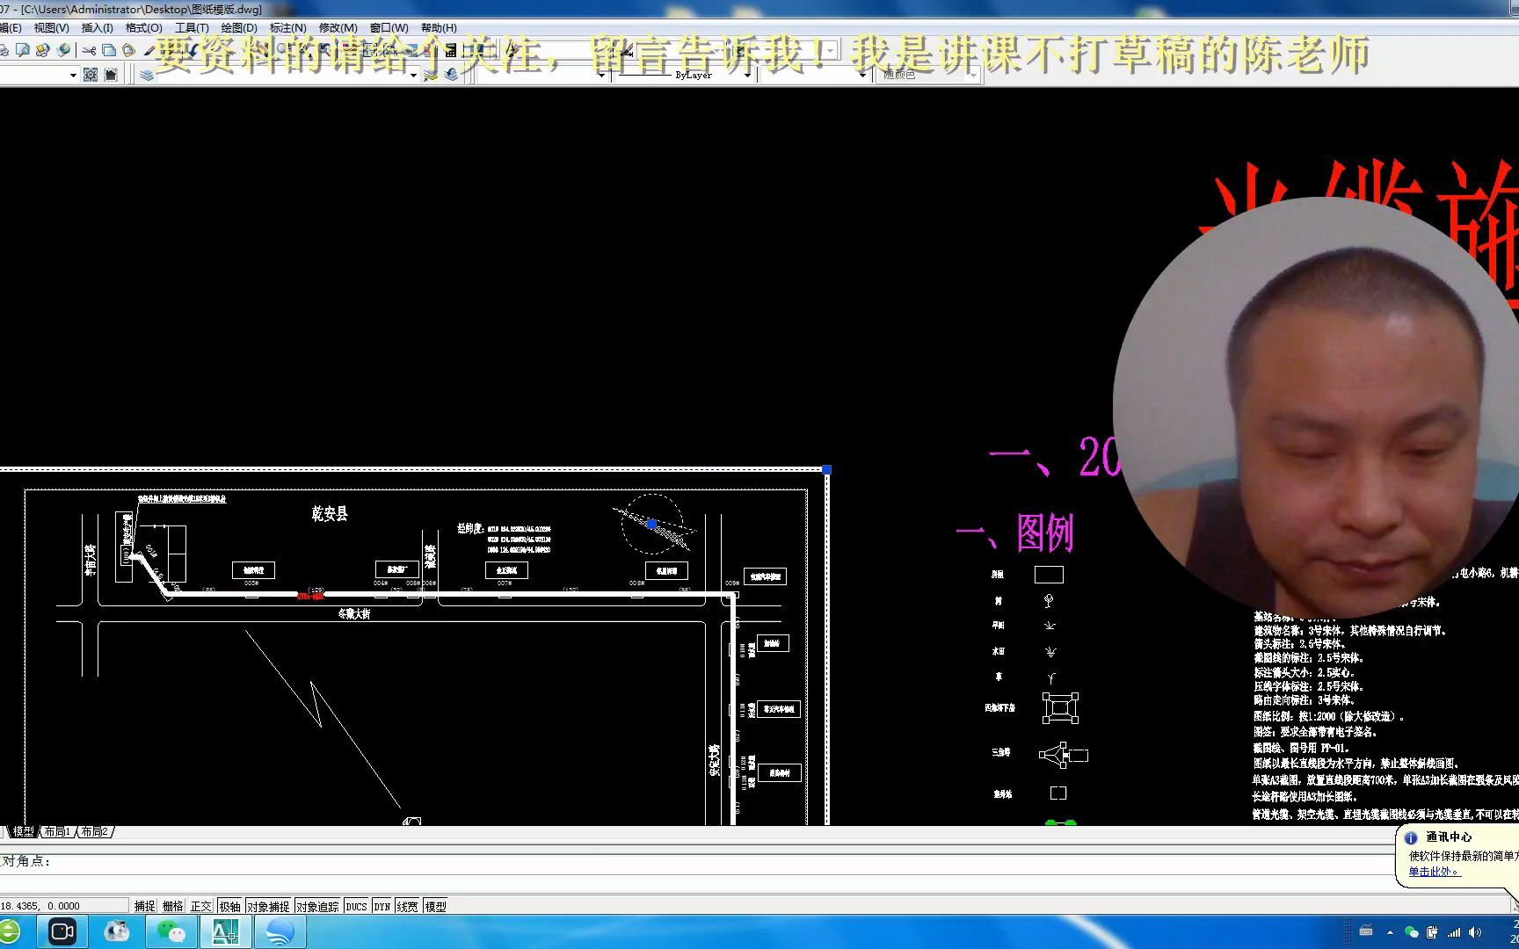Viewport: 1519px width, 949px height.
Task: Toggle 栅格 grid display
Action: [x=173, y=906]
